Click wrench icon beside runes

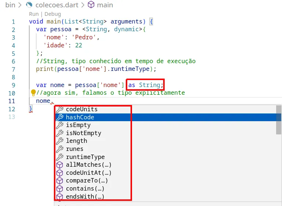point(59,149)
